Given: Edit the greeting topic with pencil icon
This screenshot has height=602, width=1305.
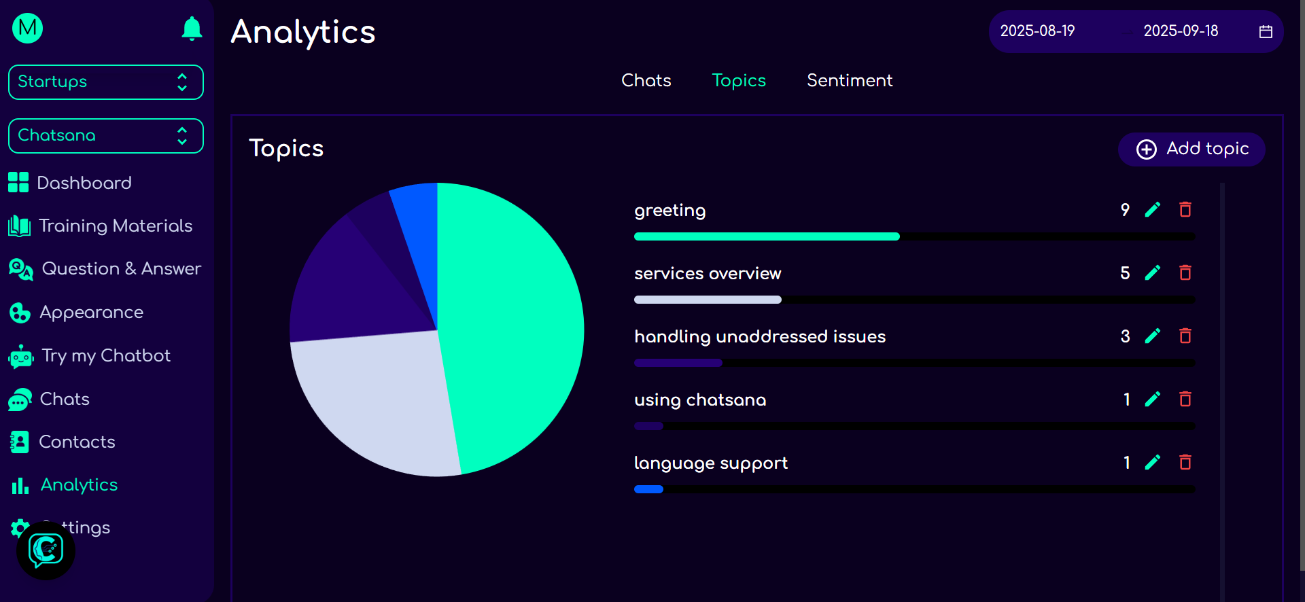Looking at the screenshot, I should coord(1152,210).
